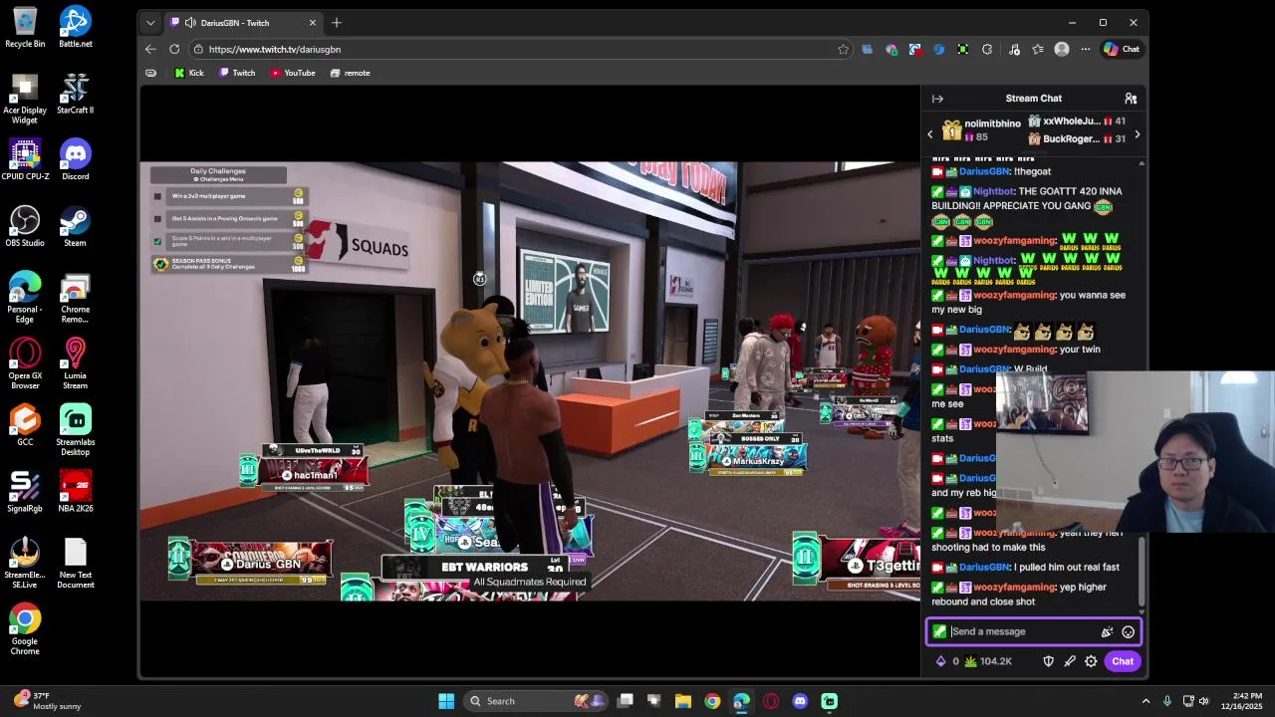This screenshot has width=1275, height=717.
Task: Open the celebration icon in message box
Action: 1107,631
